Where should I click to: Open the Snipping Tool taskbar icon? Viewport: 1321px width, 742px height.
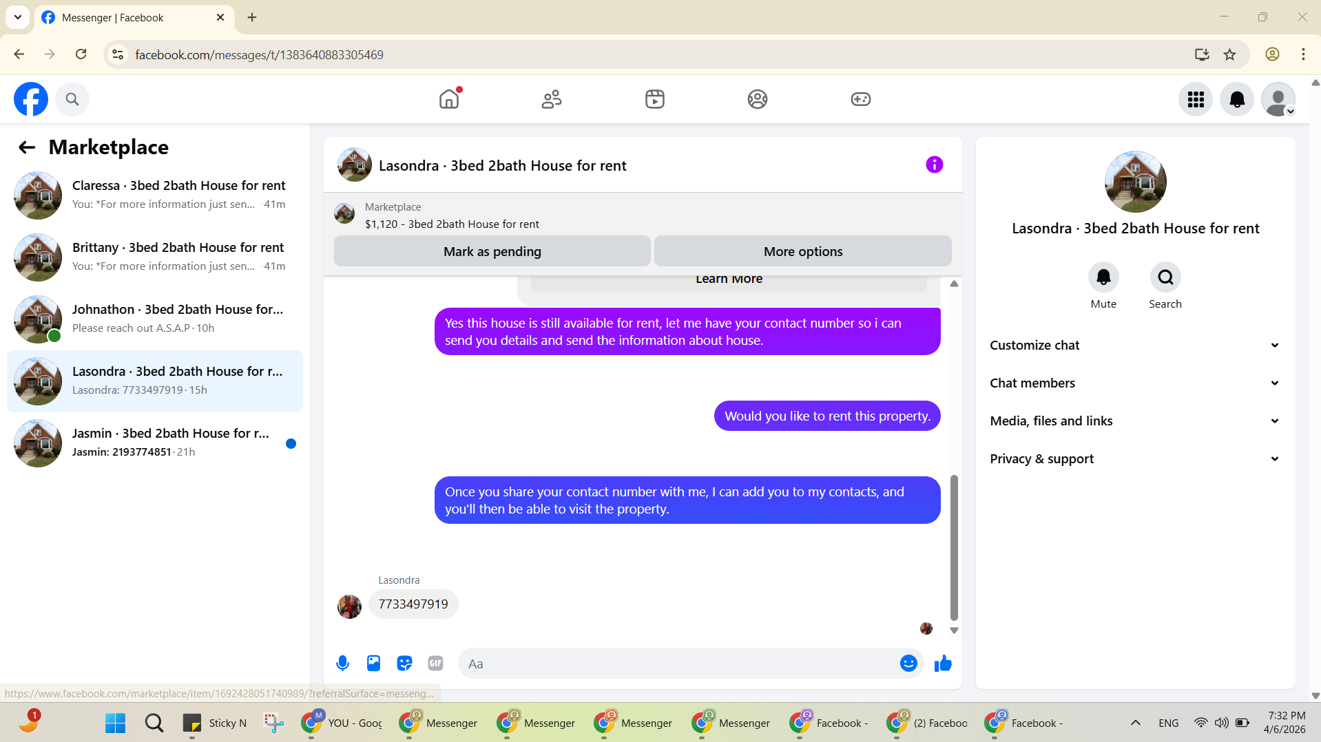click(x=273, y=723)
